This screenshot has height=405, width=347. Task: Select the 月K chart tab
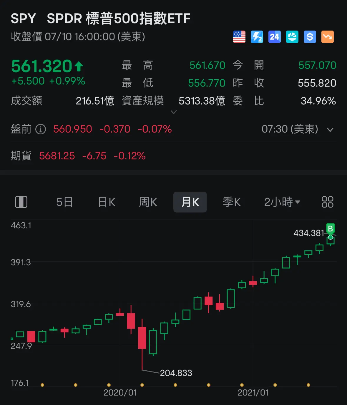point(190,202)
